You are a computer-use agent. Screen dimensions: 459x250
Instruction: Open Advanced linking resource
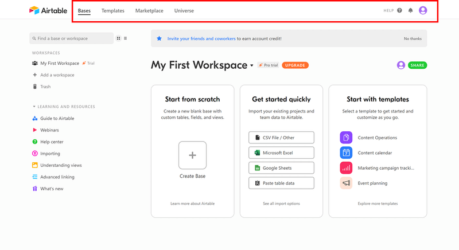pos(57,177)
